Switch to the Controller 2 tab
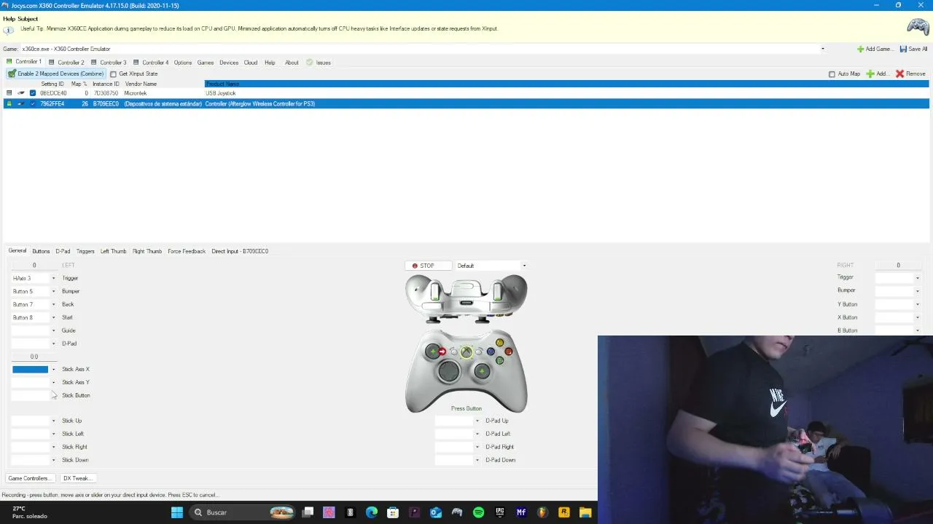The height and width of the screenshot is (524, 933). click(66, 63)
